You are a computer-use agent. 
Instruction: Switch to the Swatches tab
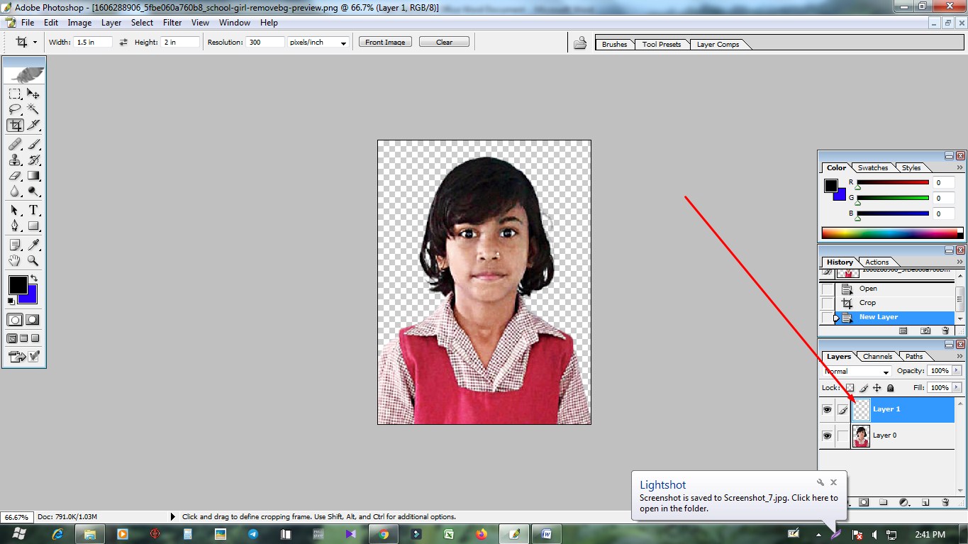[x=872, y=168]
